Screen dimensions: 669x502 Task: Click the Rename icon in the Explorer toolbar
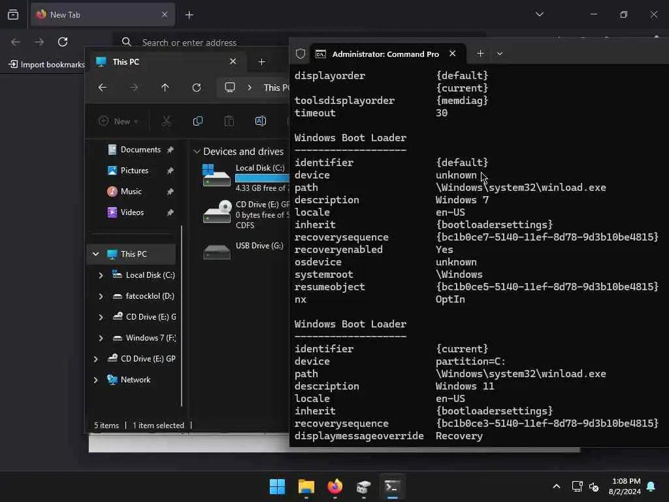[260, 121]
